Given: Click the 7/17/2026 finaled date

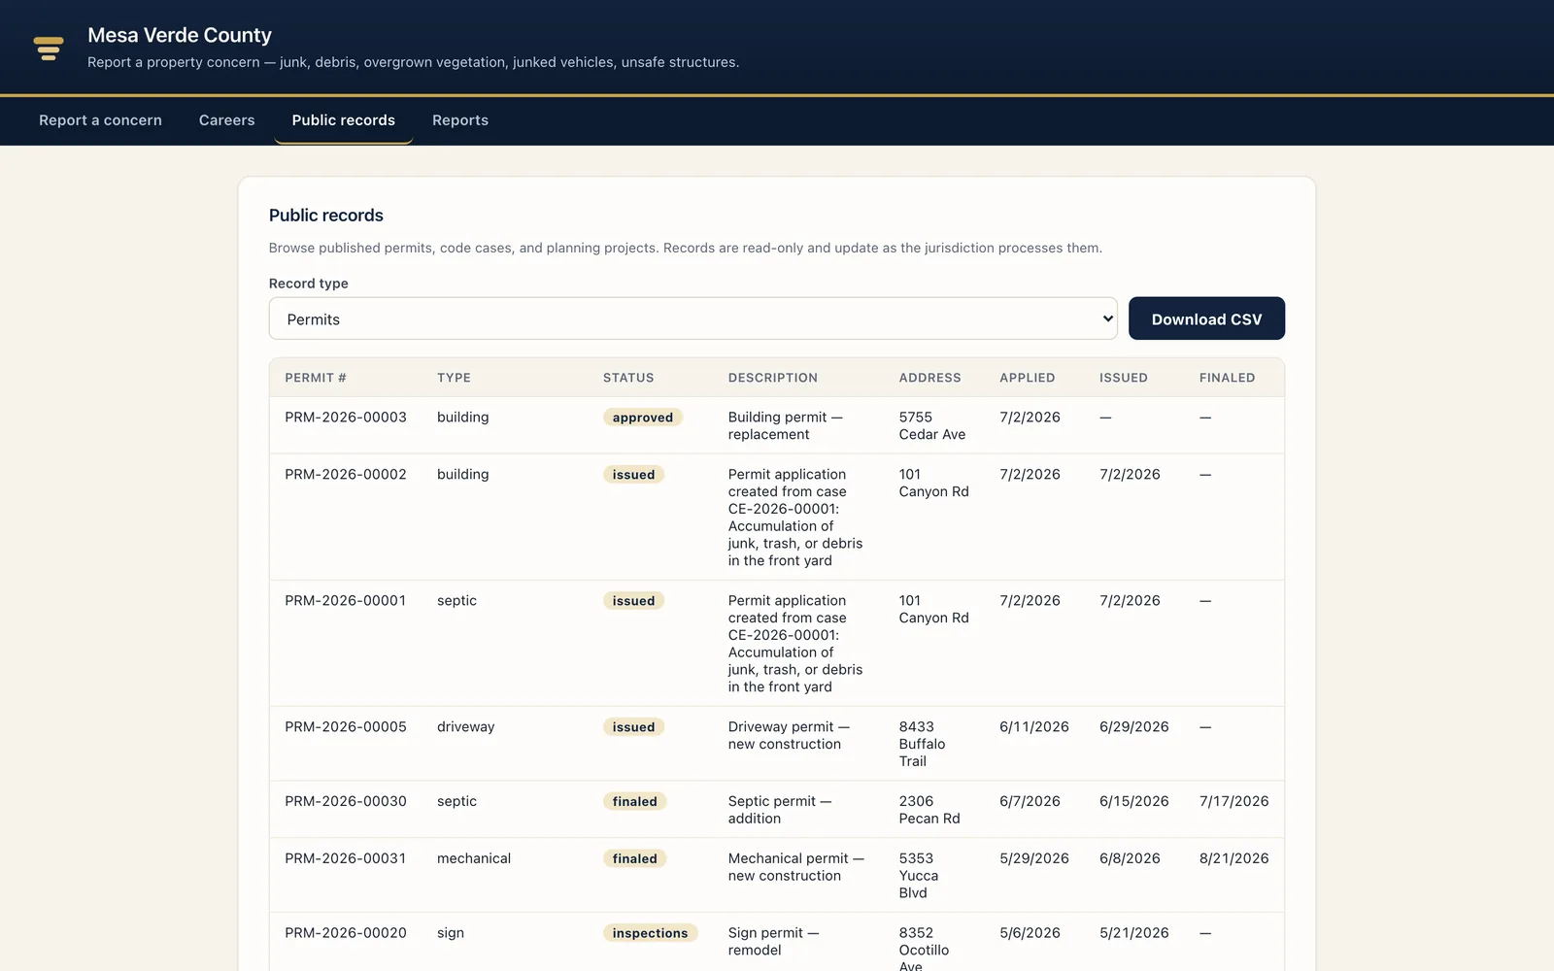Looking at the screenshot, I should click(x=1233, y=802).
